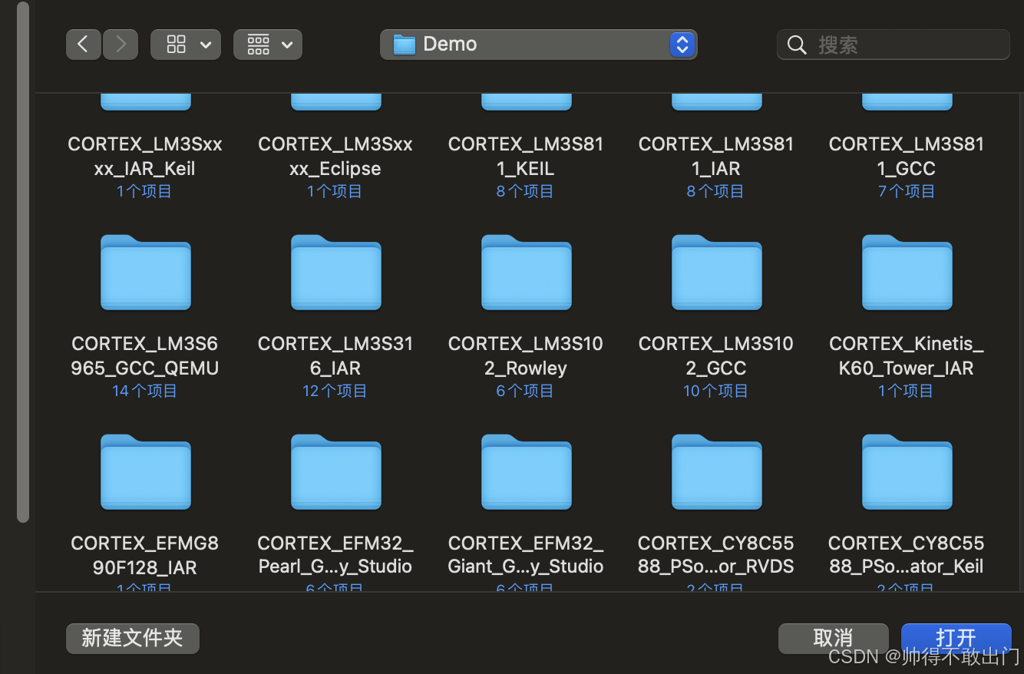Click the 14个项目 item count label

(144, 391)
